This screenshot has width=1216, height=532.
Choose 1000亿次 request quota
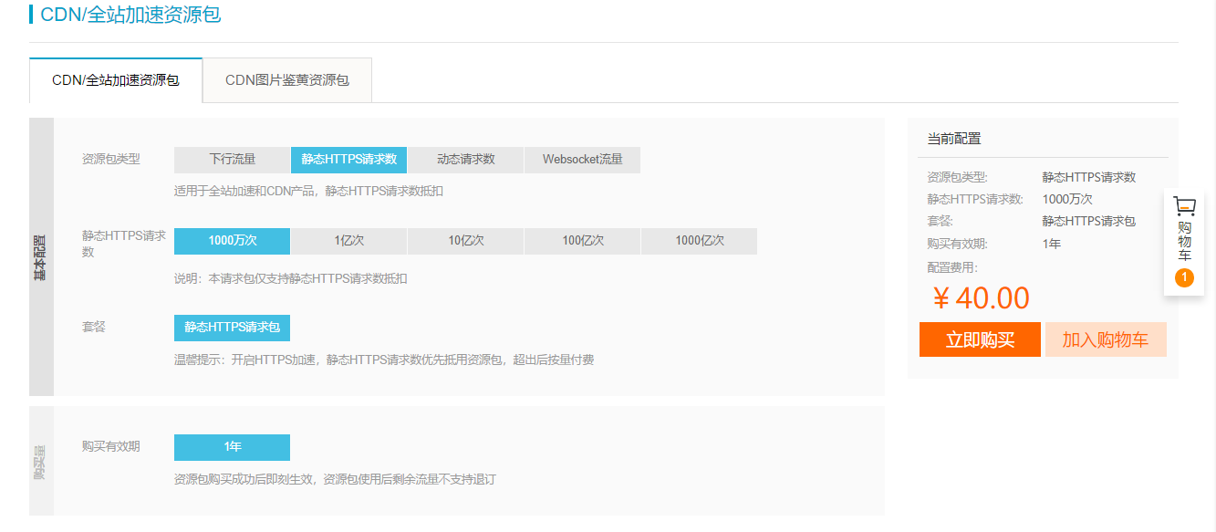click(699, 241)
